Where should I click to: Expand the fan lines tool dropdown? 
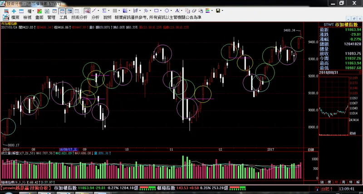tap(129, 10)
